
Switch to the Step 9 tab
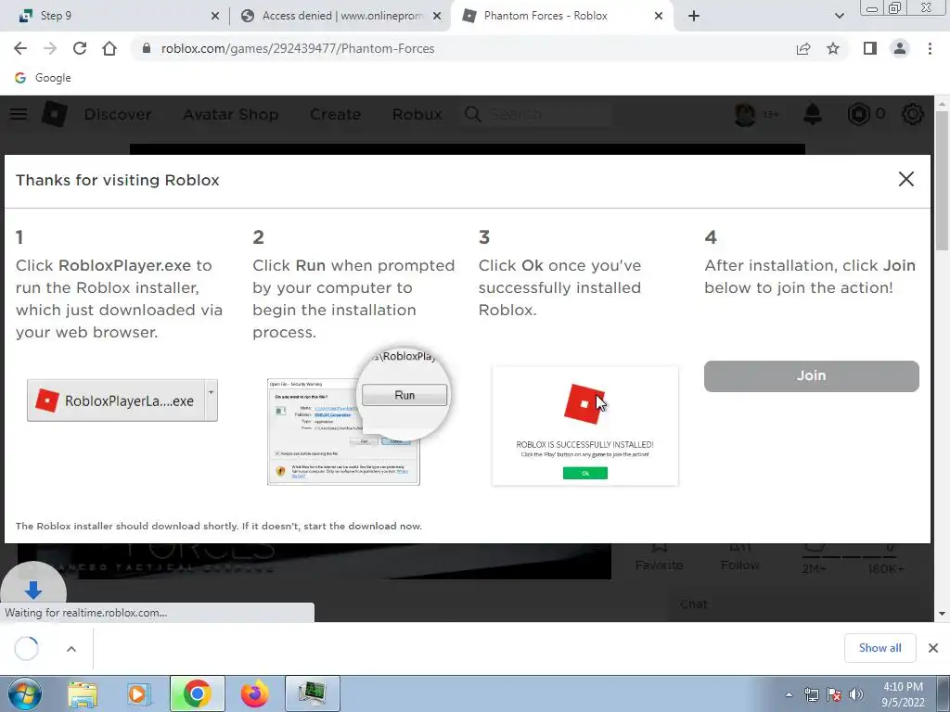115,16
